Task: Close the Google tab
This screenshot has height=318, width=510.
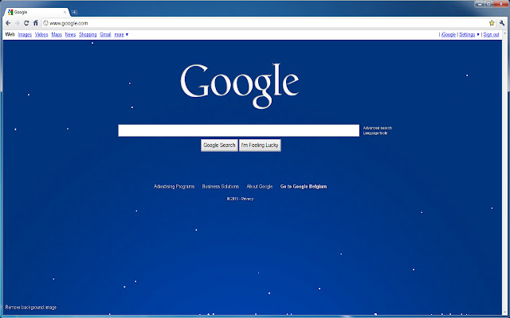Action: click(65, 13)
